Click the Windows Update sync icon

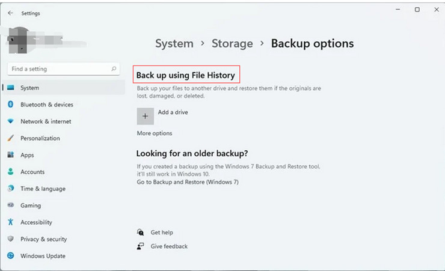[11, 256]
